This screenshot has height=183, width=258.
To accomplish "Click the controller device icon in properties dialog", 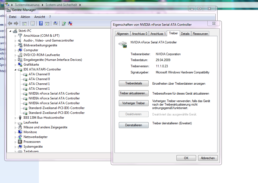I will pos(123,44).
